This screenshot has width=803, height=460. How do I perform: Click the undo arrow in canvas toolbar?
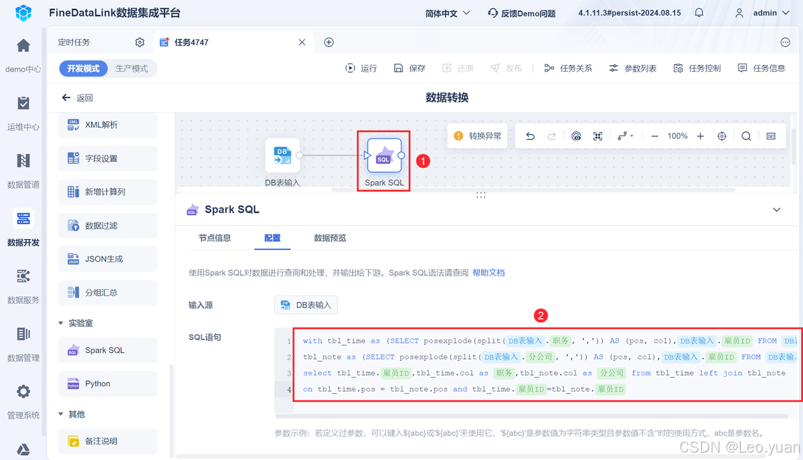pyautogui.click(x=530, y=136)
